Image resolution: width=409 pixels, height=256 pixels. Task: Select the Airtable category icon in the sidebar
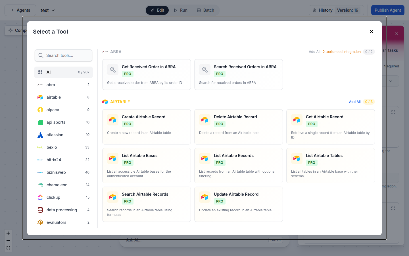(x=41, y=97)
